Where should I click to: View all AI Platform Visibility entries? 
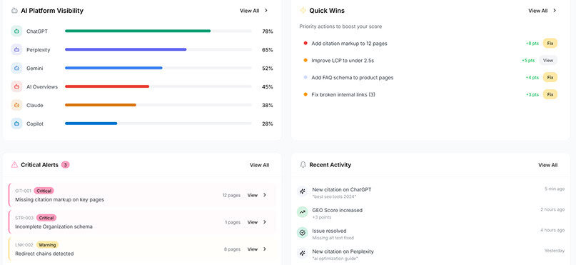(249, 11)
